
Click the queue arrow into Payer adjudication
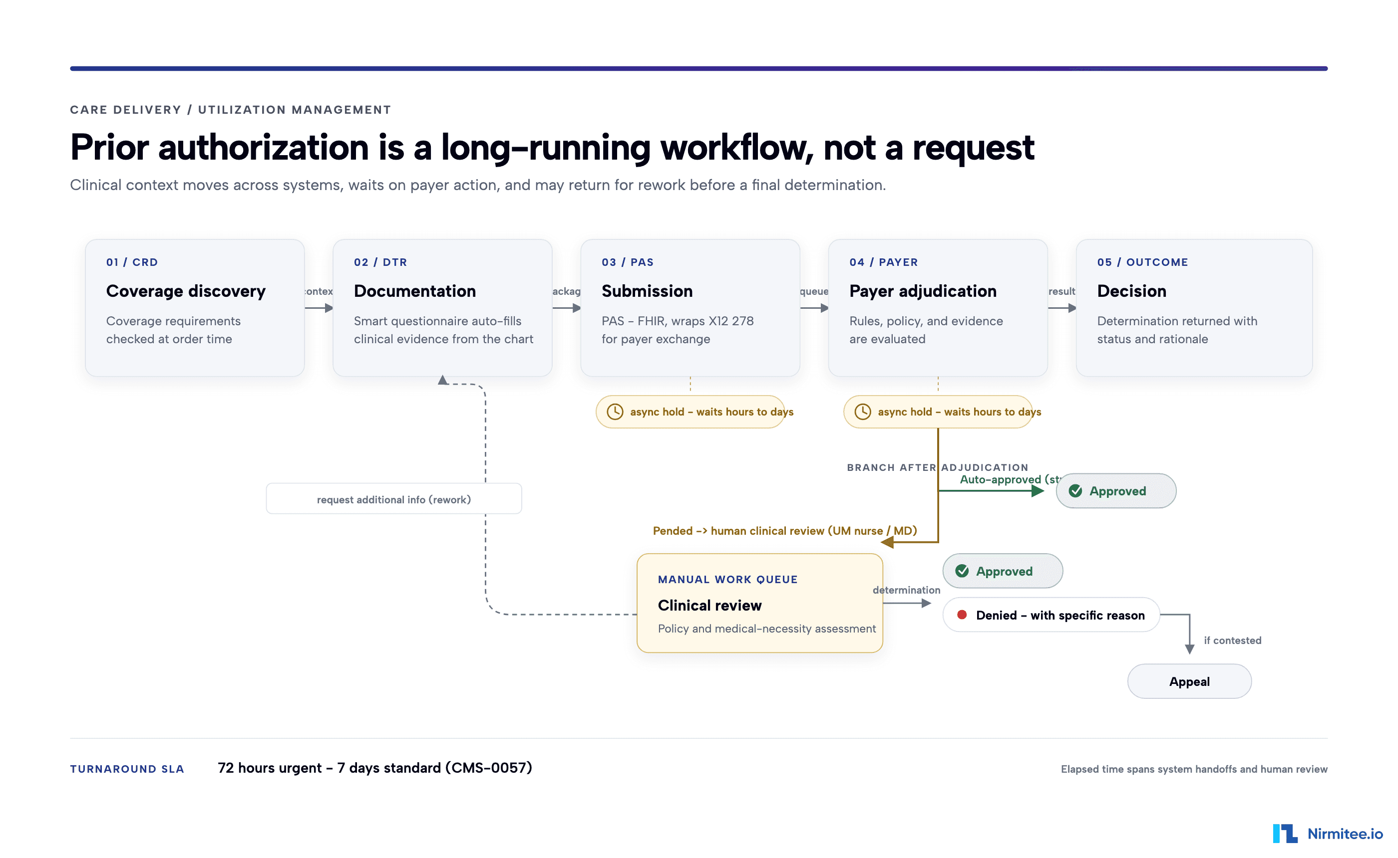[814, 308]
